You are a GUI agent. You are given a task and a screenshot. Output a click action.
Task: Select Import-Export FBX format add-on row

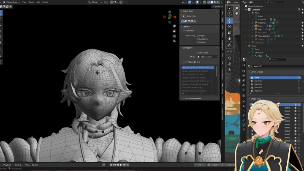tap(198, 78)
